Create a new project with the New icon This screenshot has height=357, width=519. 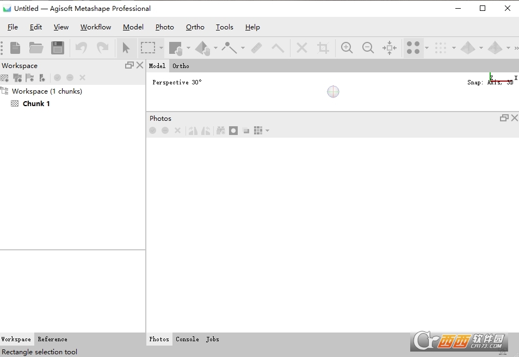(15, 48)
